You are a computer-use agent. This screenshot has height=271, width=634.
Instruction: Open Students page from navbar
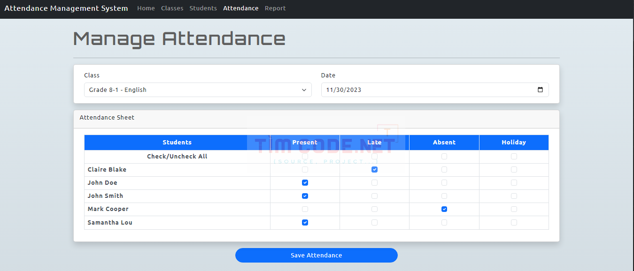pyautogui.click(x=203, y=8)
